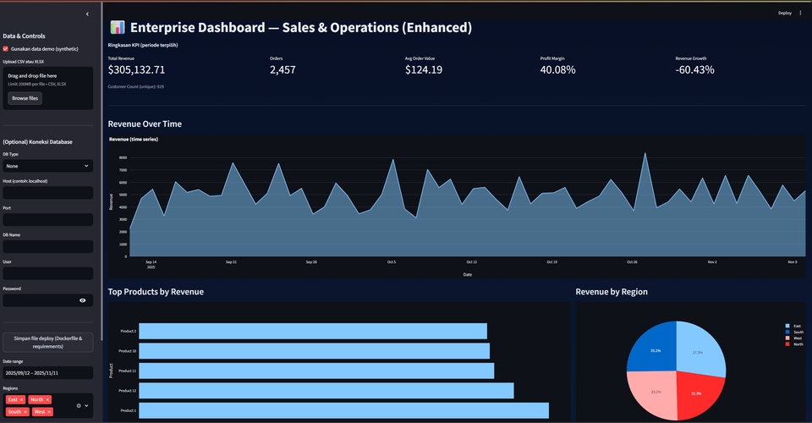
Task: Collapse the sidebar with the chevron arrow
Action: point(87,14)
